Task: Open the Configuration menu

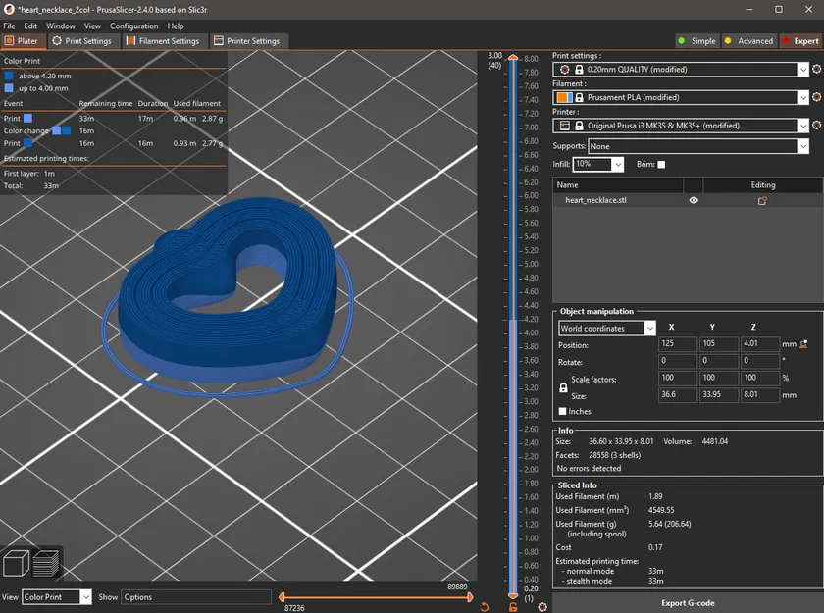Action: point(133,26)
